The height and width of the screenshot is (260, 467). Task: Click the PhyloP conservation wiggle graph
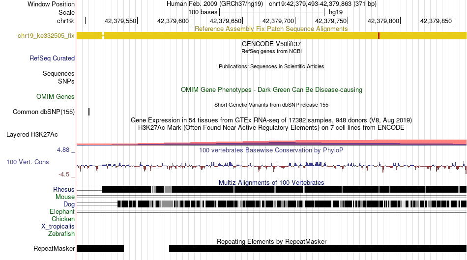271,167
